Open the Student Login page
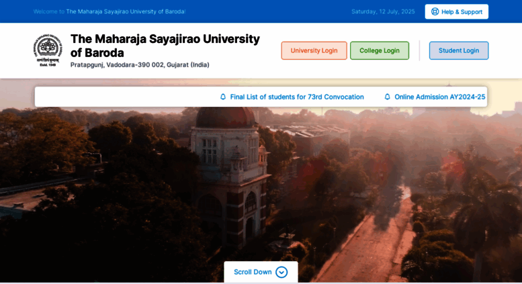Screen dimensions: 522x284 pos(459,50)
